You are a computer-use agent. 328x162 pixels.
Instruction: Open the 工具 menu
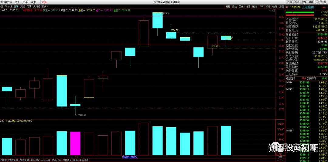tap(25, 2)
